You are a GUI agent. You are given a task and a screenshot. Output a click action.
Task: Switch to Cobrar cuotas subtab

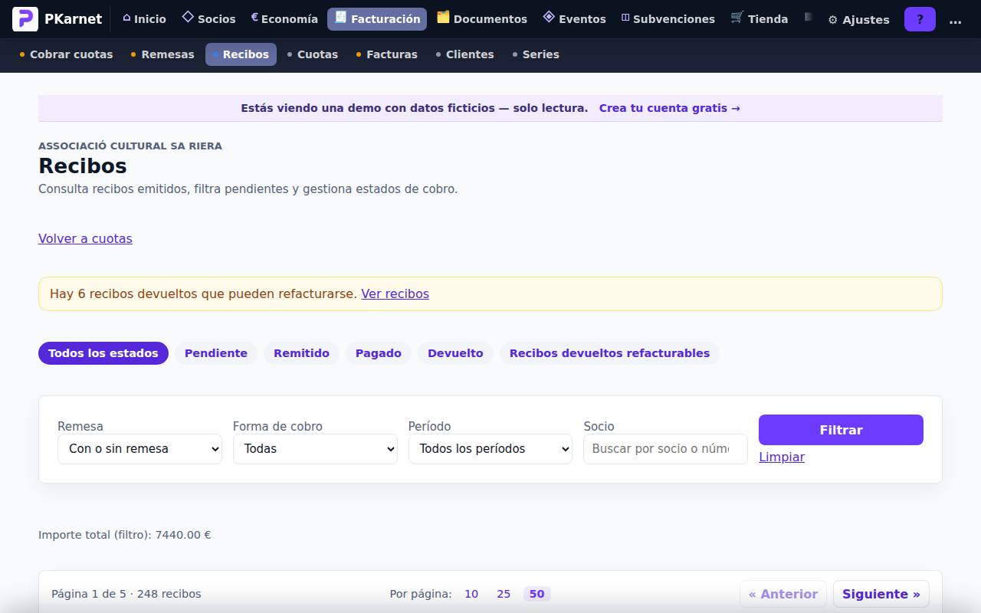[66, 54]
